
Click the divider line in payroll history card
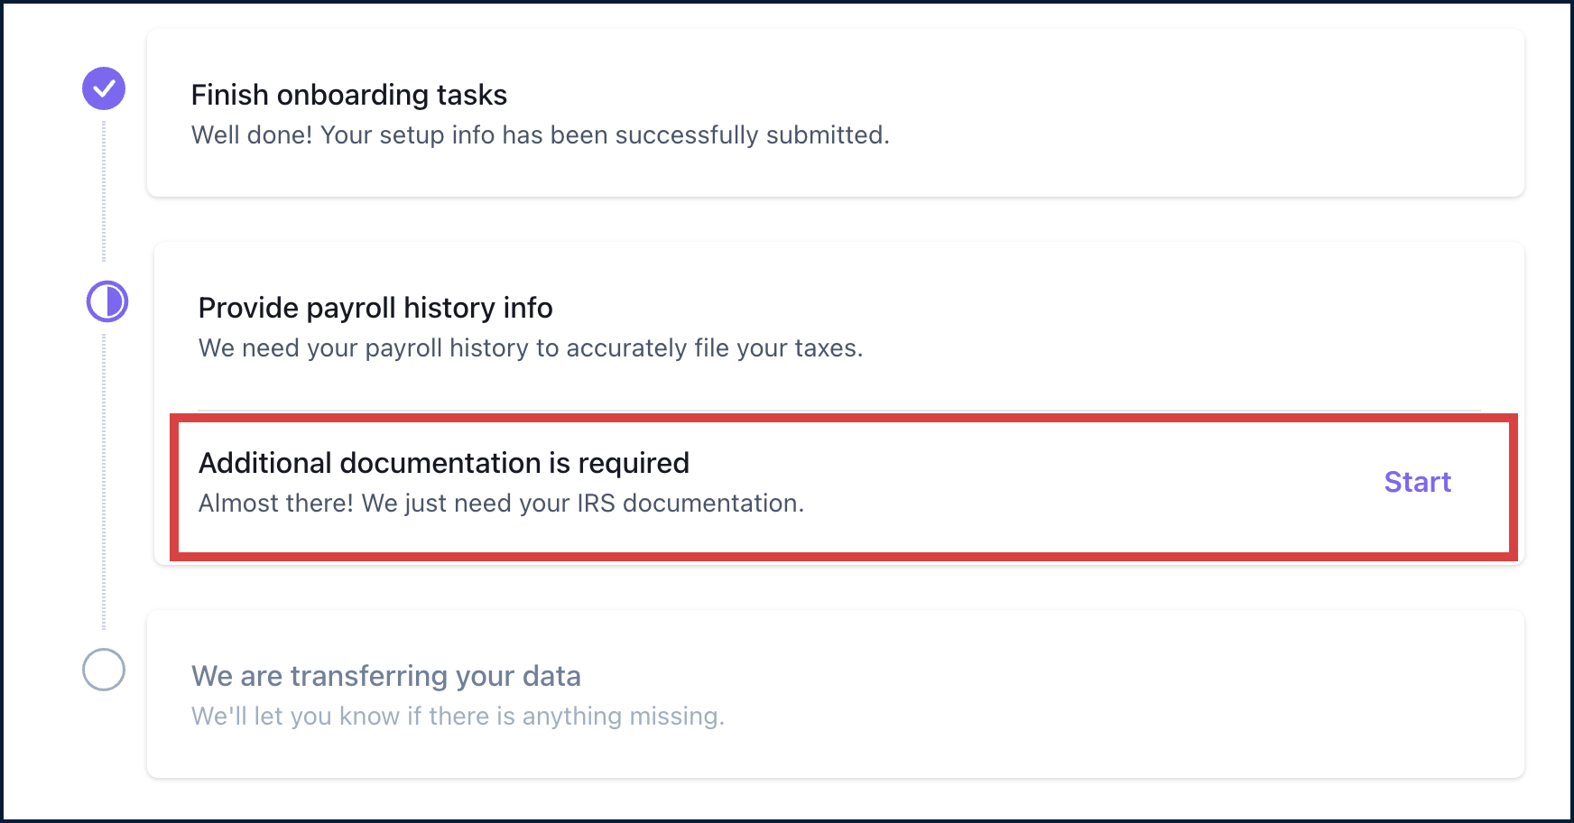click(839, 411)
